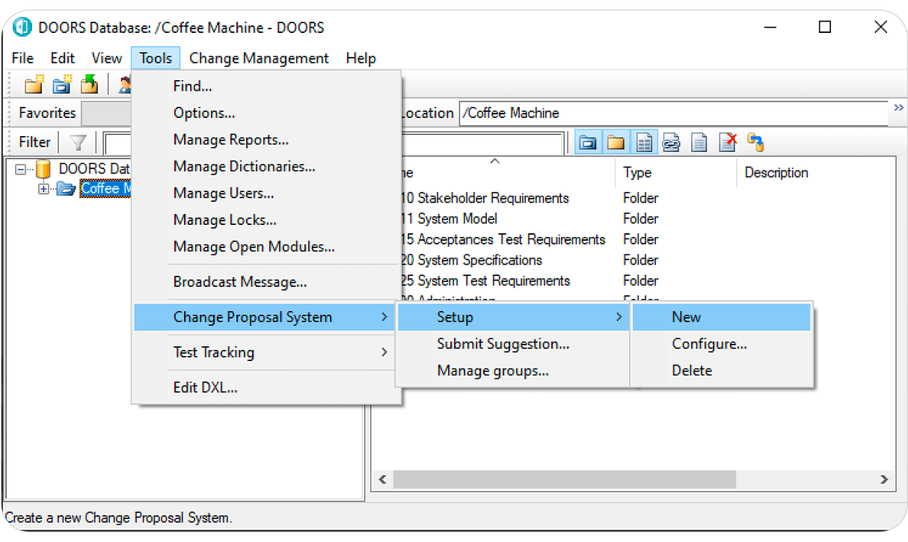The image size is (908, 542).
Task: Collapse the DOORS Database tree node
Action: click(x=20, y=169)
